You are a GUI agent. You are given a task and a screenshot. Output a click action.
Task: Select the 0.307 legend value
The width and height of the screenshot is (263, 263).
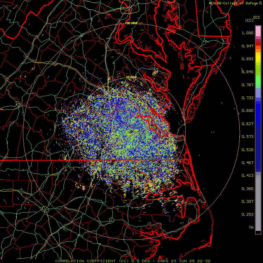(x=248, y=202)
